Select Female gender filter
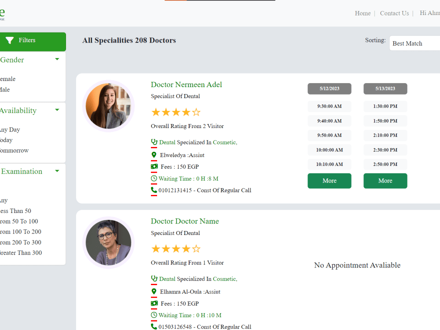The width and height of the screenshot is (440, 330). pos(7,79)
